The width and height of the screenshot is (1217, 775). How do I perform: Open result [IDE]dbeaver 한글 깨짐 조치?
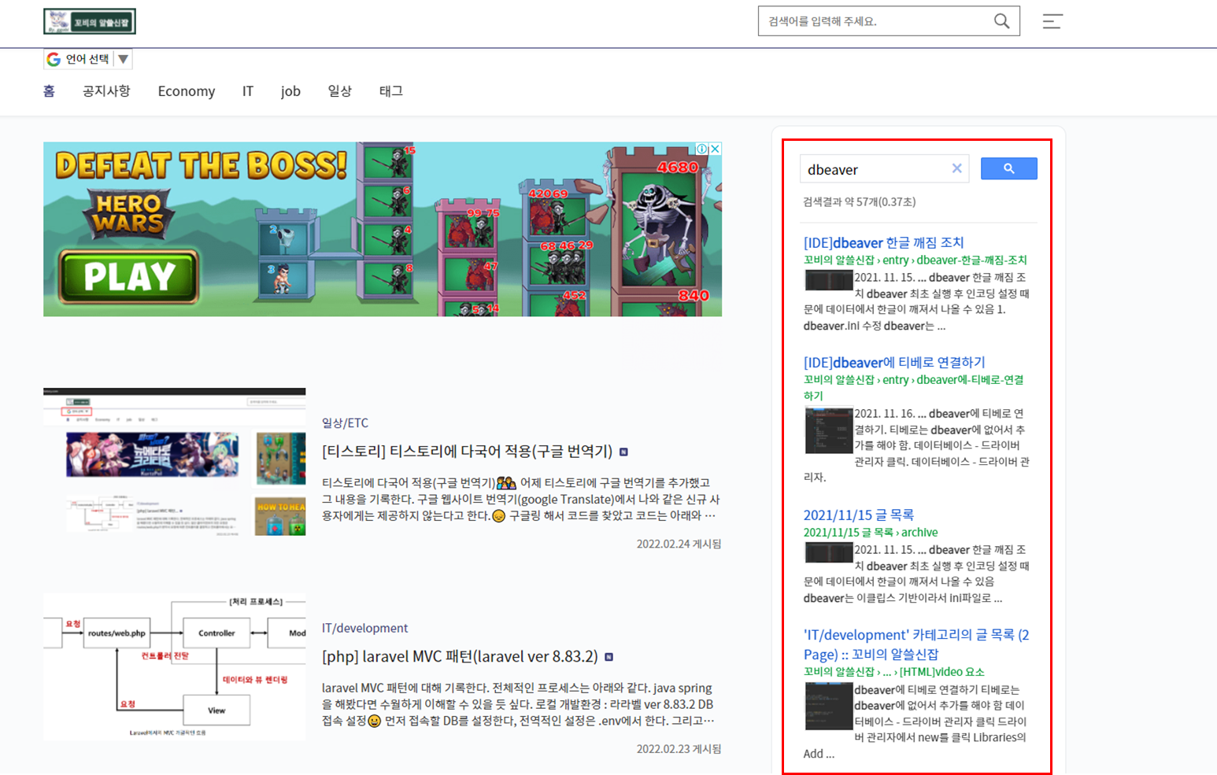point(883,242)
